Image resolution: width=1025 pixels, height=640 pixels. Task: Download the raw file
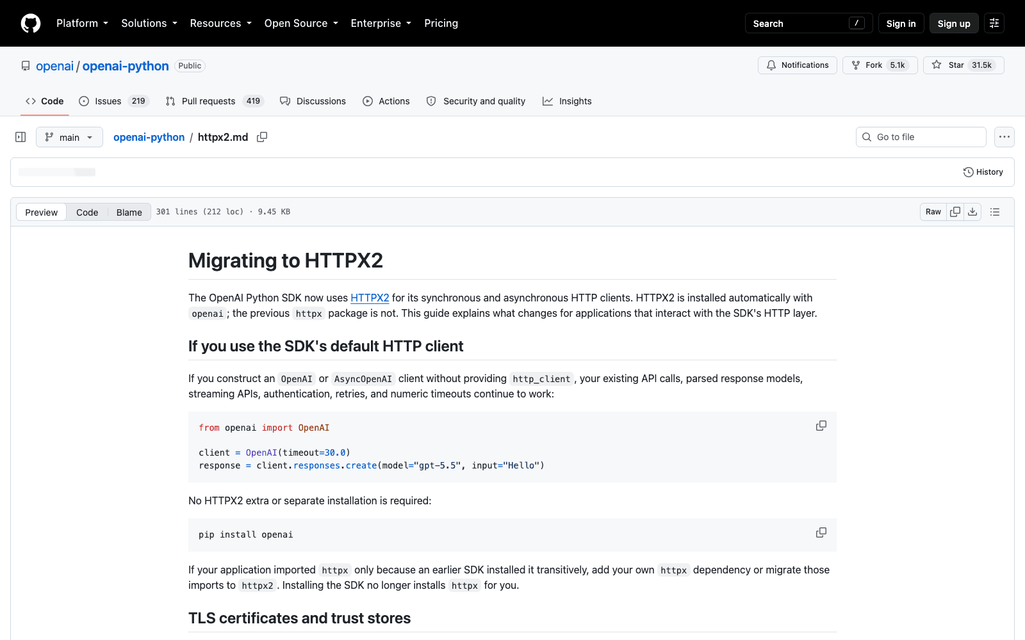972,212
